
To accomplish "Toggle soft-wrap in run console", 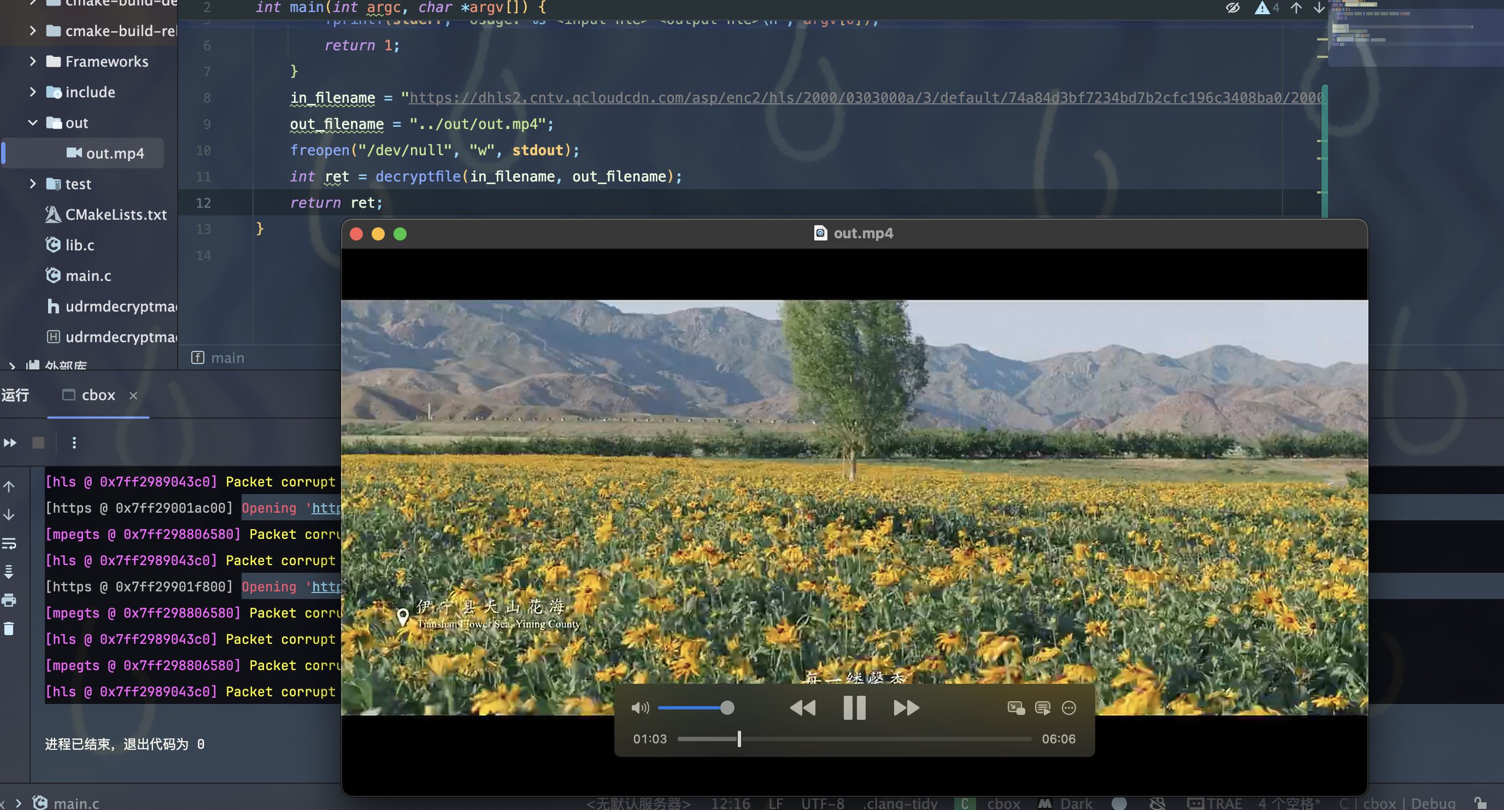I will (x=9, y=544).
